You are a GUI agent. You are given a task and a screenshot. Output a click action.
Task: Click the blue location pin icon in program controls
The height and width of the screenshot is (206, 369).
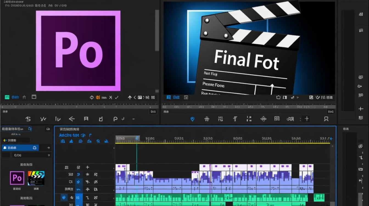[192, 119]
